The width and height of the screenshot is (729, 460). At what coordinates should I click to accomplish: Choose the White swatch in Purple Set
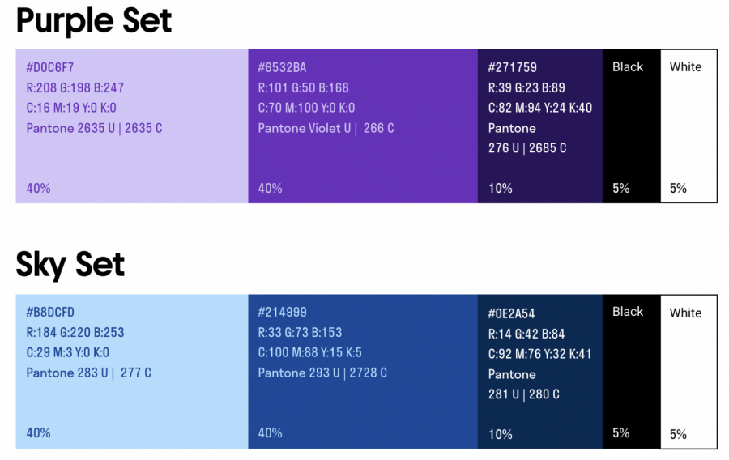coord(688,130)
